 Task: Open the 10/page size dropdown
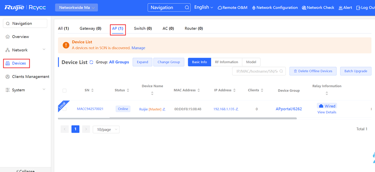[x=106, y=130]
